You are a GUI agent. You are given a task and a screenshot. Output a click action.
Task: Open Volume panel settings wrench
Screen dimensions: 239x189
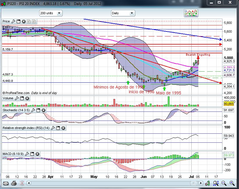[17, 98]
